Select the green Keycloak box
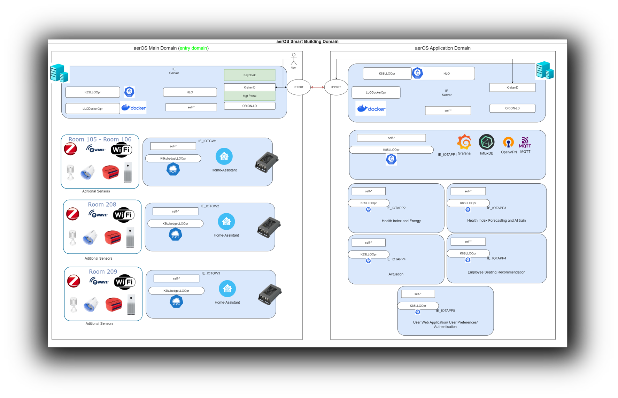Image resolution: width=618 pixels, height=398 pixels. click(x=249, y=75)
